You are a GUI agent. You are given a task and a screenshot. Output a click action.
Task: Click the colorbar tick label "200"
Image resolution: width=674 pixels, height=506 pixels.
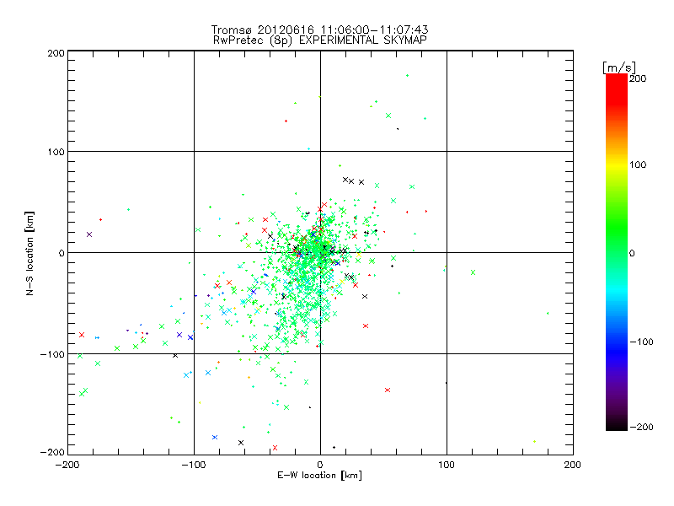coord(638,78)
